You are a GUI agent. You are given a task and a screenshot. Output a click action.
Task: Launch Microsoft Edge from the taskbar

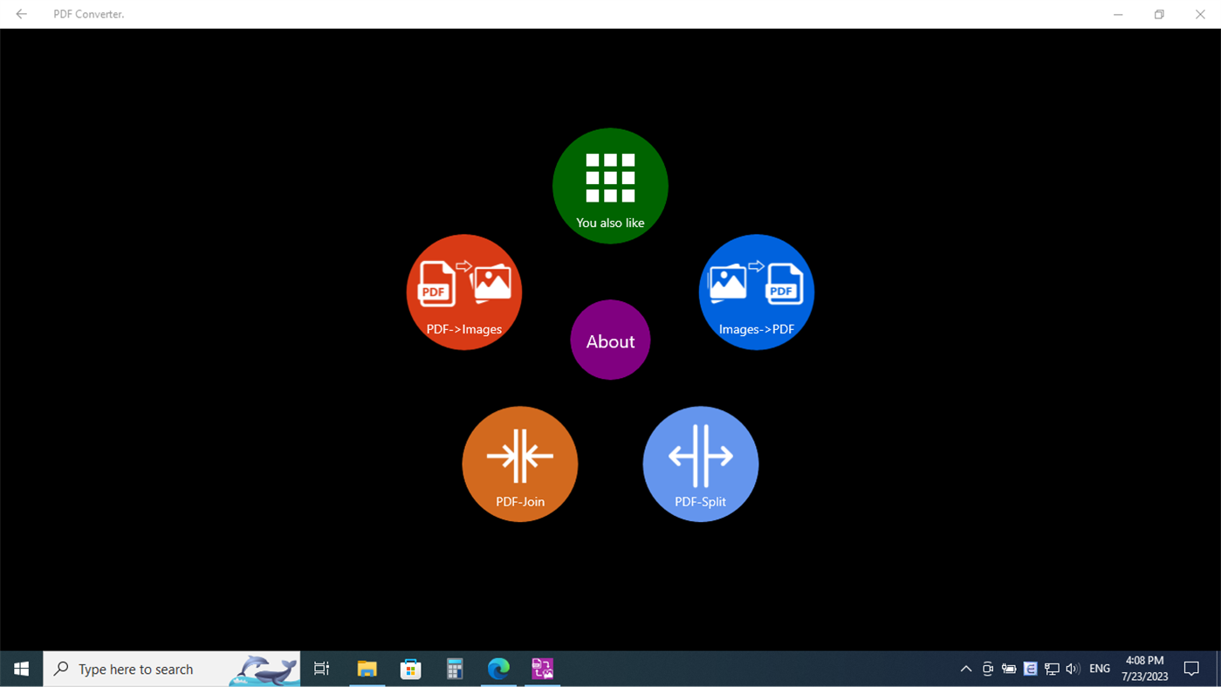[x=498, y=669]
